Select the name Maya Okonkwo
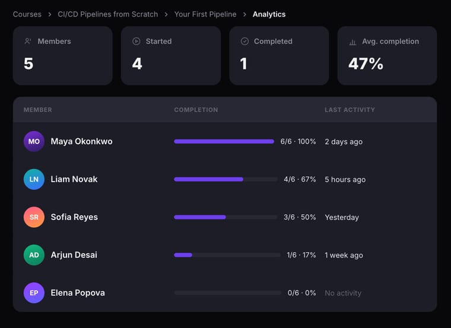This screenshot has height=328, width=451. coord(82,141)
